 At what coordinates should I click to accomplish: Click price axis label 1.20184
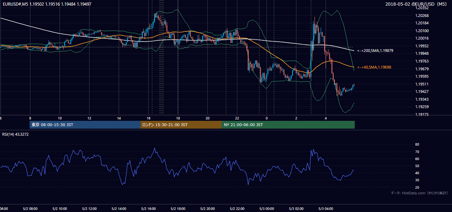pos(422,23)
